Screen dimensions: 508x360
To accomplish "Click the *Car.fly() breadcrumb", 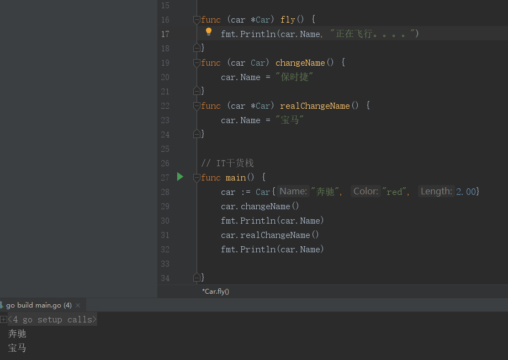I will (215, 292).
